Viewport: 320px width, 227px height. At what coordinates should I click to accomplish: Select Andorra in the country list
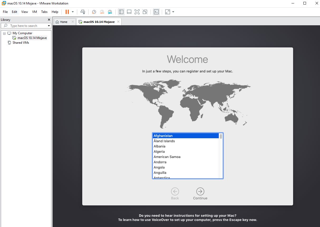coord(160,162)
